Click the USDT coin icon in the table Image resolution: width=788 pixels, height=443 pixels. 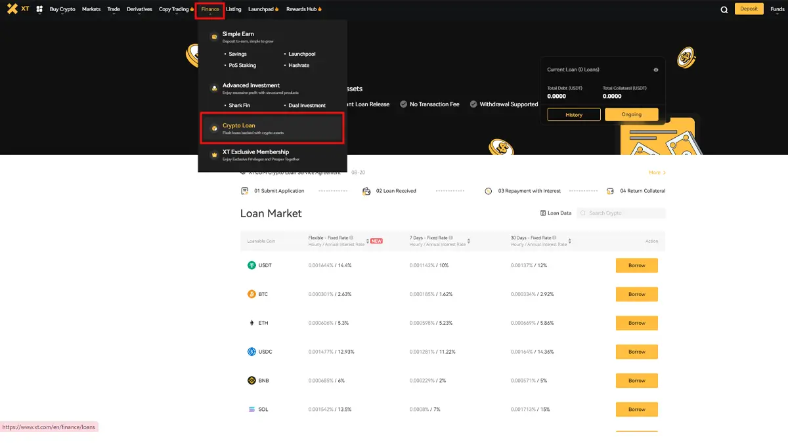click(252, 266)
